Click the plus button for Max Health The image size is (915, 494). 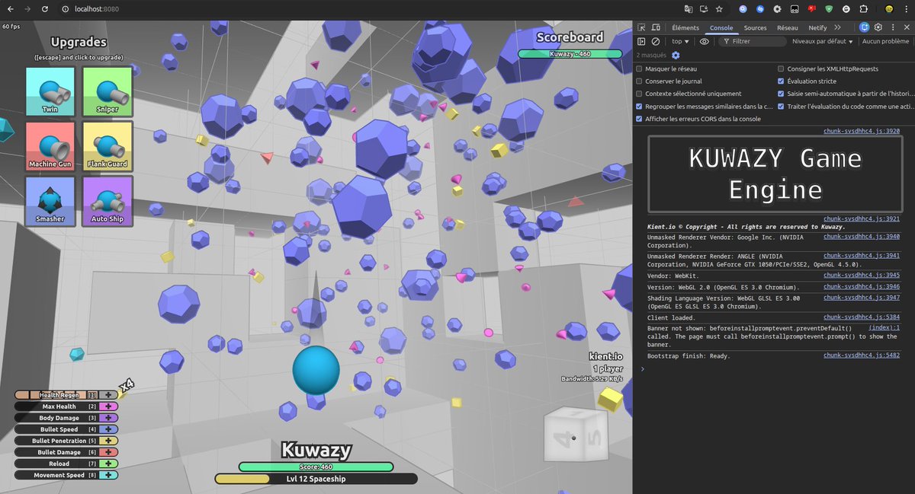pos(110,406)
